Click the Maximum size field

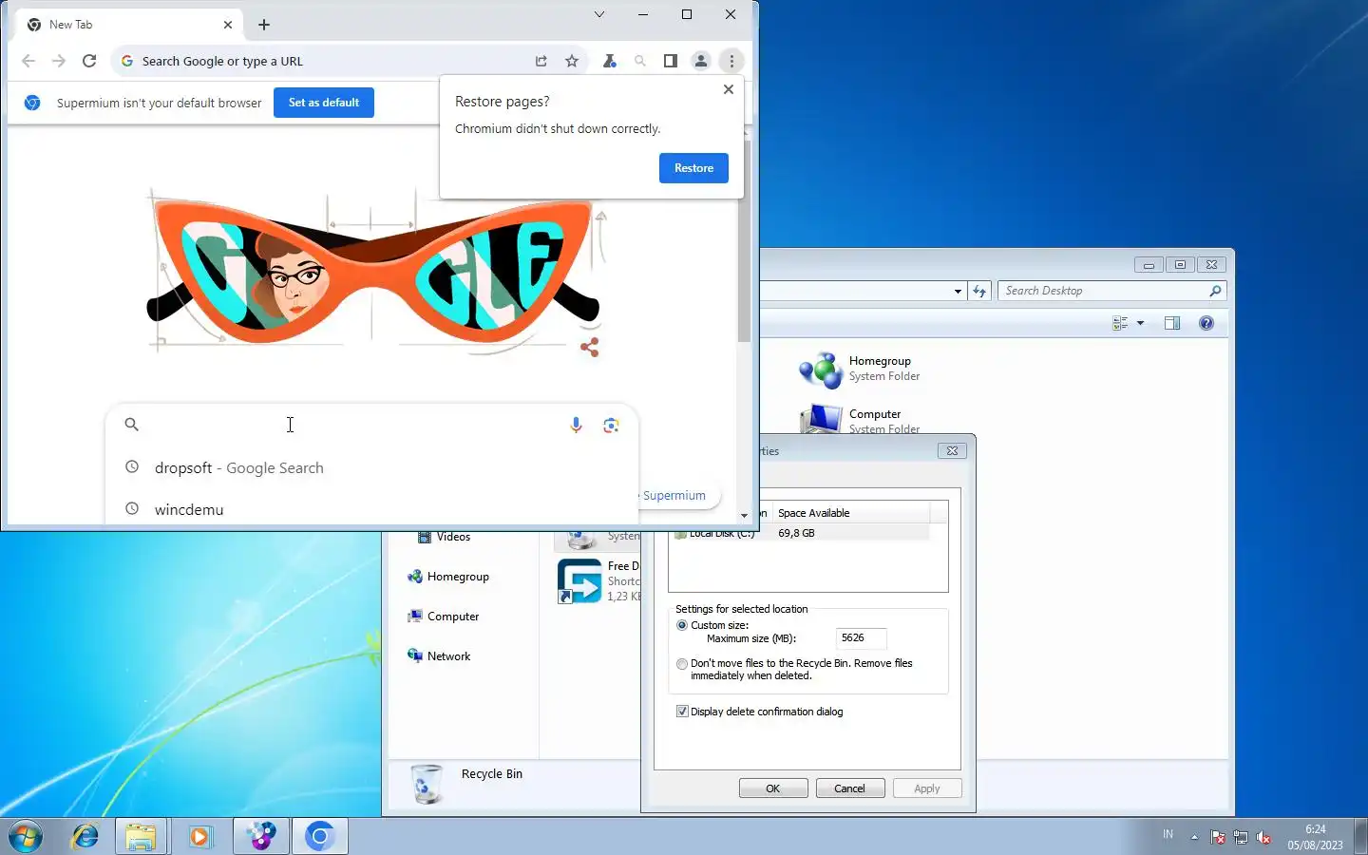click(x=861, y=638)
